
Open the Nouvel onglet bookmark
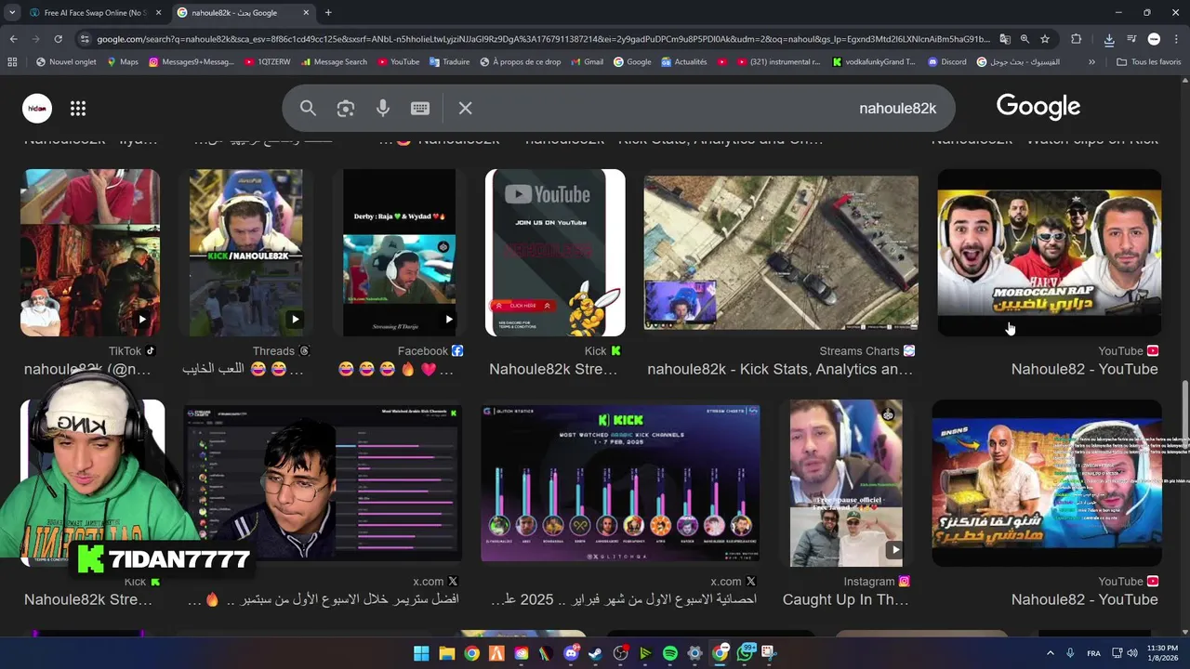[x=66, y=62]
